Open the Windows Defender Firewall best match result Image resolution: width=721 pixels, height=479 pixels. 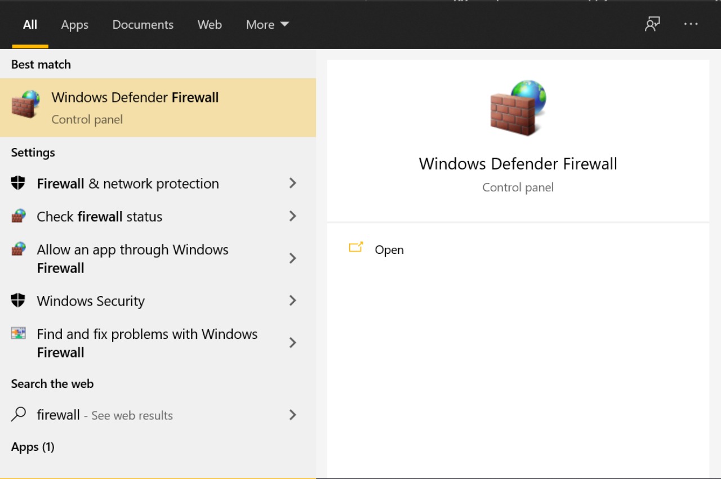(x=158, y=108)
